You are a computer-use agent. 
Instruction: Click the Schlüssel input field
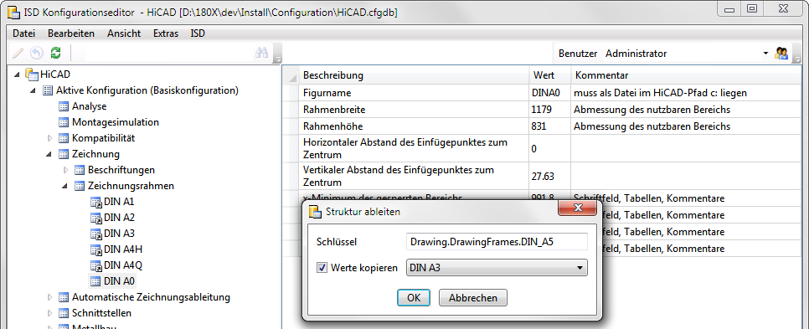coord(497,241)
